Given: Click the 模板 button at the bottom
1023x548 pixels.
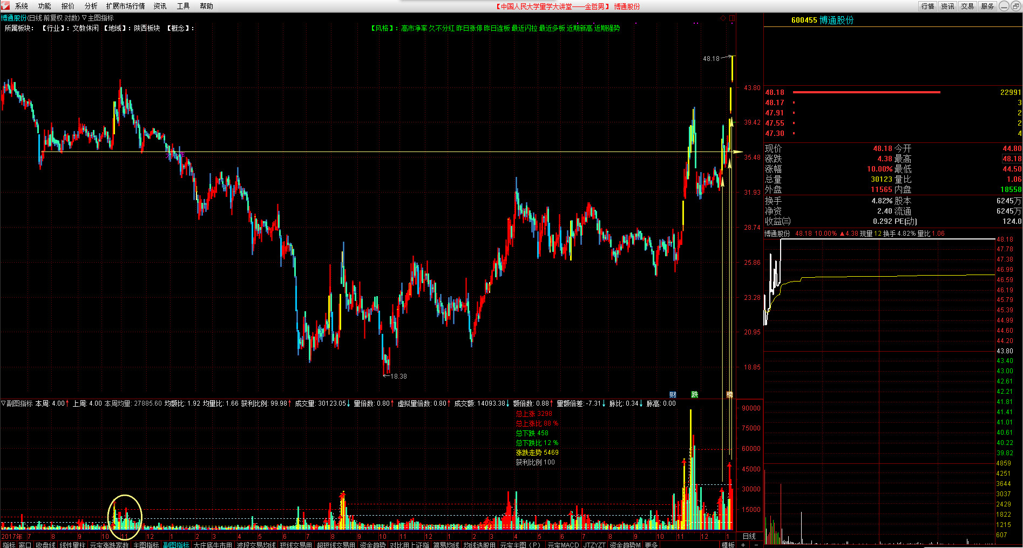Looking at the screenshot, I should pyautogui.click(x=728, y=544).
